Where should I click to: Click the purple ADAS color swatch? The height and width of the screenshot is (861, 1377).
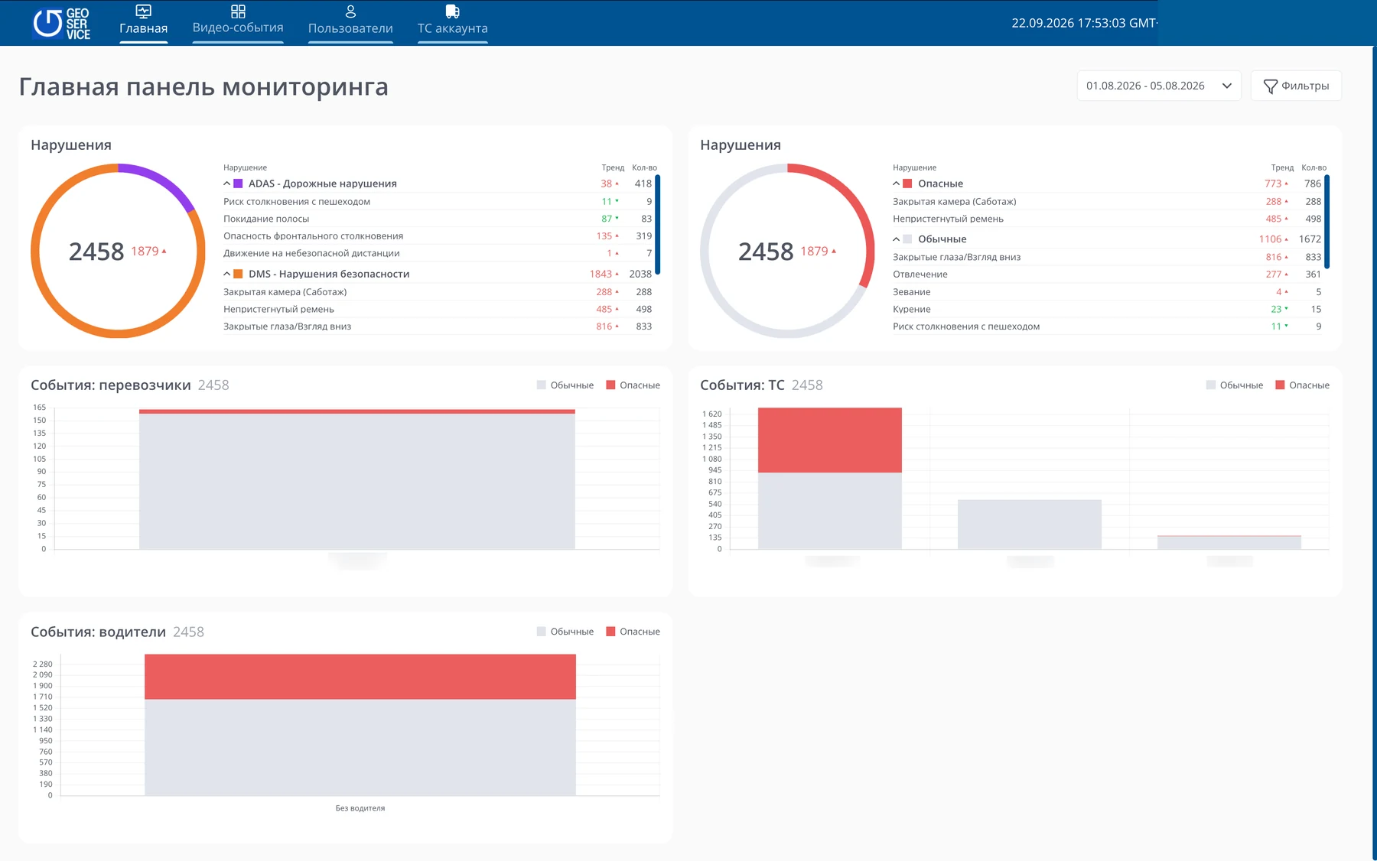click(238, 184)
